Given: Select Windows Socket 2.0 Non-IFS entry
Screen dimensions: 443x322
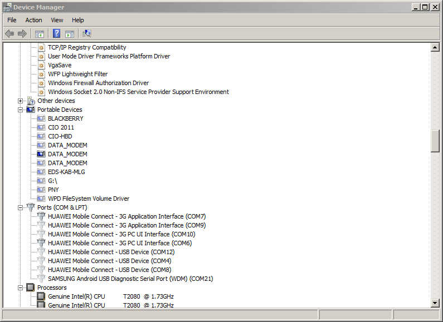Looking at the screenshot, I should 138,92.
